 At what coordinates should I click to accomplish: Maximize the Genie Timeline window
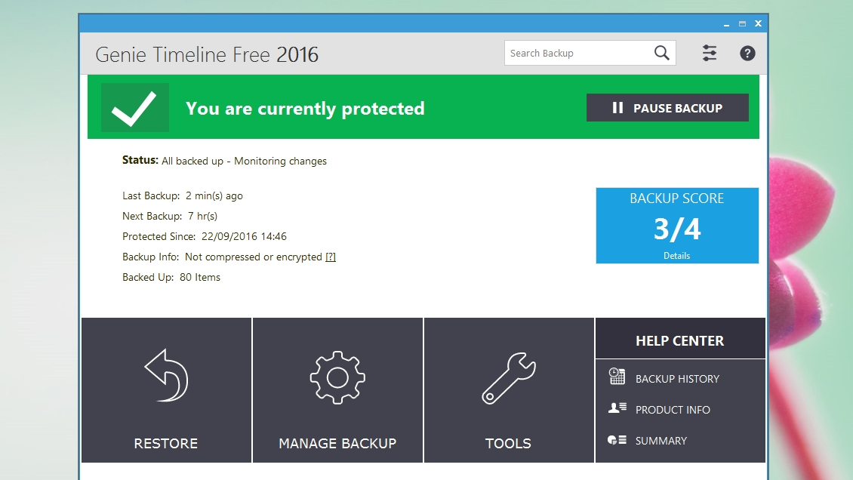point(742,24)
